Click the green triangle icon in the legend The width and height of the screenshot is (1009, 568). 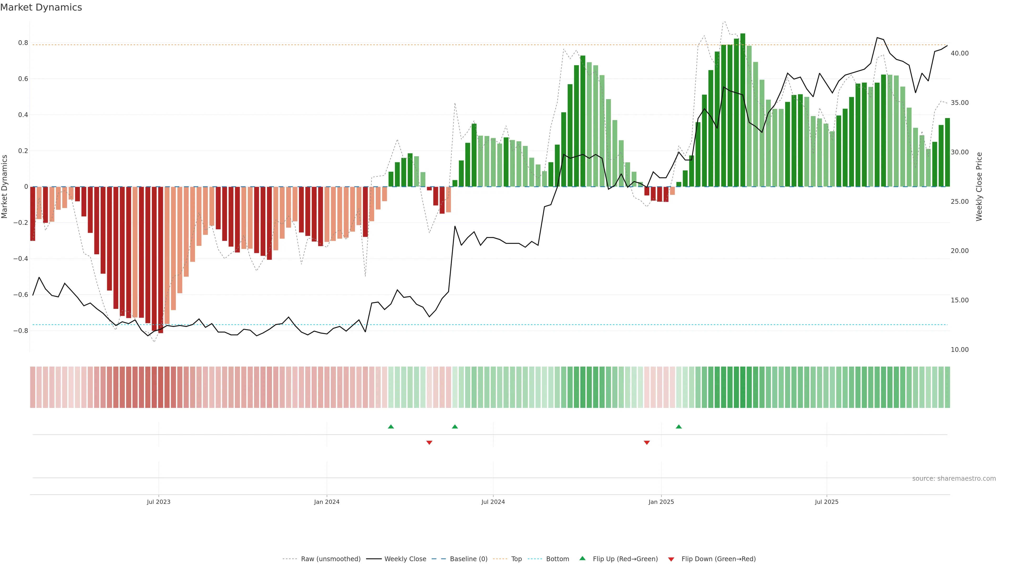583,559
